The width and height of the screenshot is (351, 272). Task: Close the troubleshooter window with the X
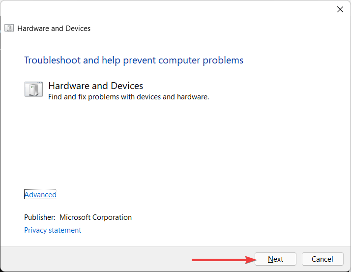[340, 9]
